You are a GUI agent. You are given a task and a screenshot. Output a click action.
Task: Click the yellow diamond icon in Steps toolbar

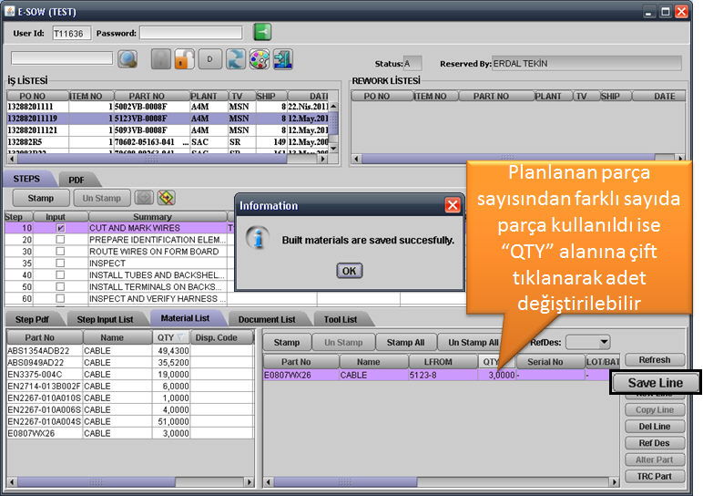(x=167, y=198)
